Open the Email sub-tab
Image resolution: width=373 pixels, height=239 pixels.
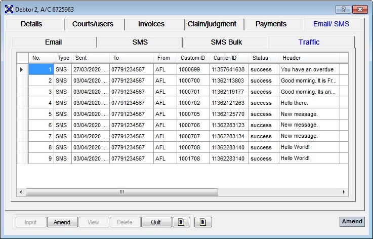[x=54, y=42]
